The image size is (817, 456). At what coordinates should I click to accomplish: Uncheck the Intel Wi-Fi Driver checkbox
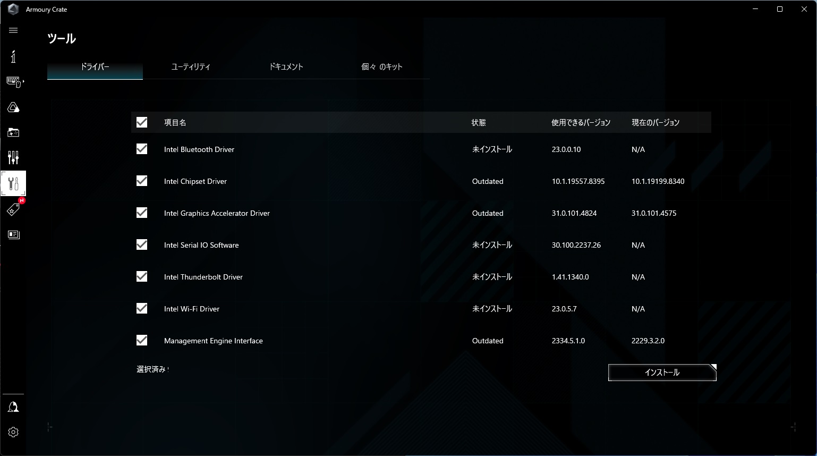(x=142, y=308)
